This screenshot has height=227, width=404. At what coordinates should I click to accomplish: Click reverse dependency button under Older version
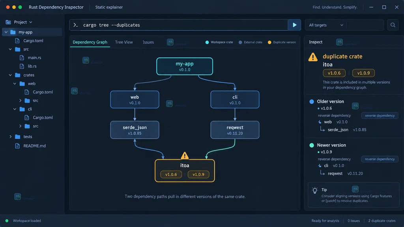(380, 115)
